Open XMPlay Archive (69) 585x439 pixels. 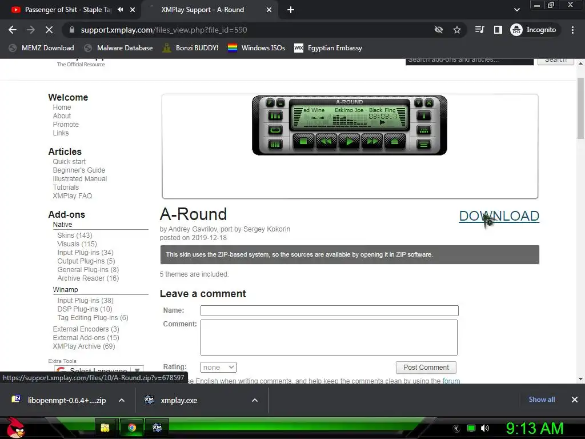click(x=83, y=346)
